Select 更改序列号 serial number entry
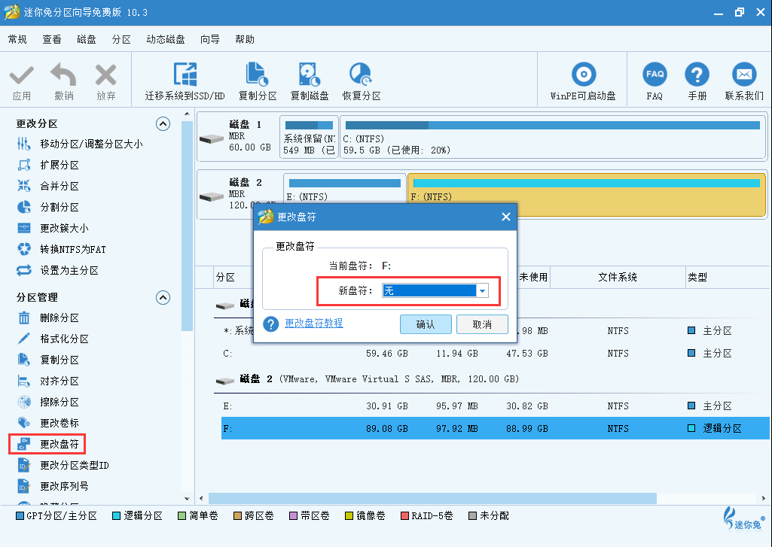 pos(53,487)
